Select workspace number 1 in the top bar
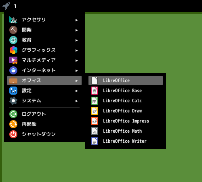 click(15, 6)
